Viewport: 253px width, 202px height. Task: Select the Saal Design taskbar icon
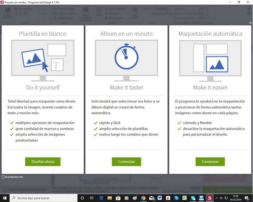(x=210, y=198)
